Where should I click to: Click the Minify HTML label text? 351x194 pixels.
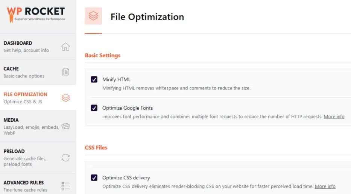click(116, 79)
